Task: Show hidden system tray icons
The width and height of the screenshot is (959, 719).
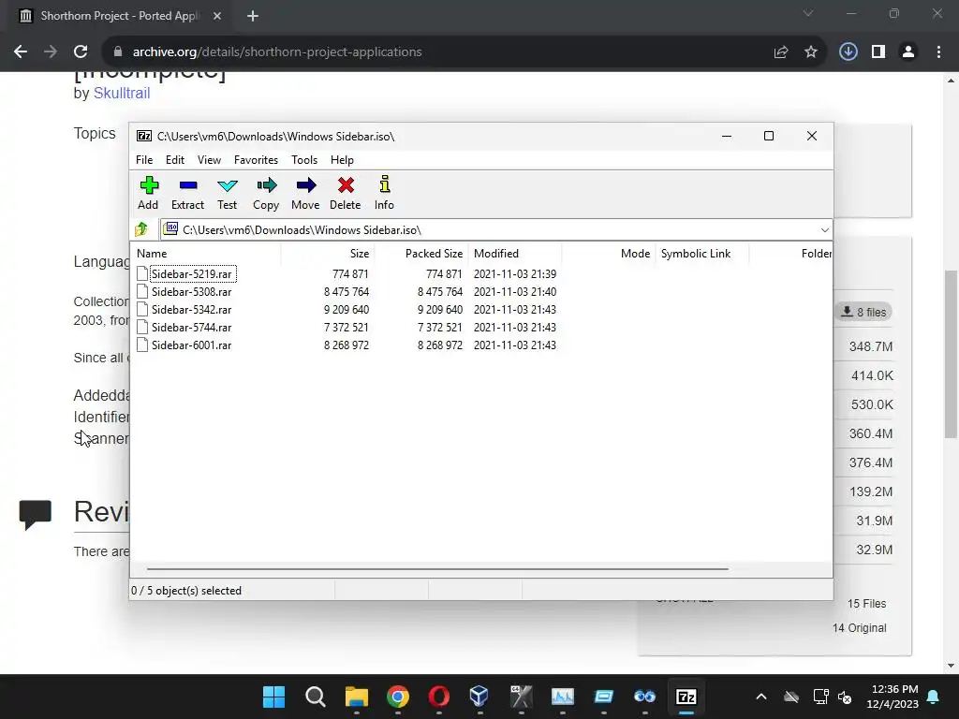Action: click(761, 697)
